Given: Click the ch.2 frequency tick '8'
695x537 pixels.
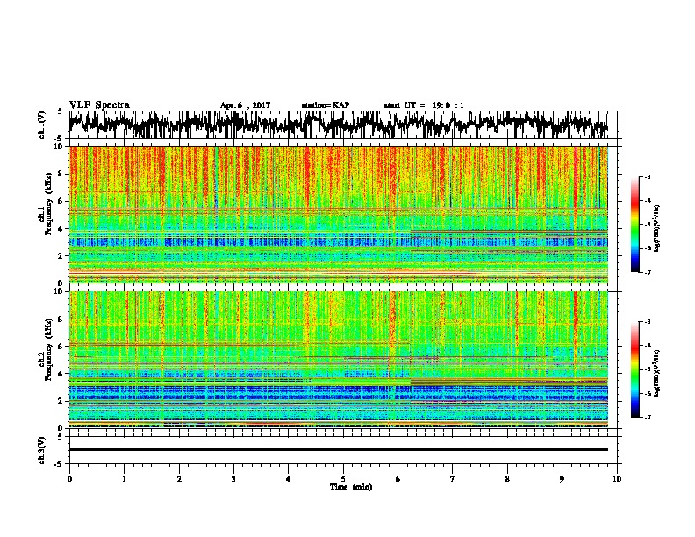Looking at the screenshot, I should pyautogui.click(x=61, y=319).
